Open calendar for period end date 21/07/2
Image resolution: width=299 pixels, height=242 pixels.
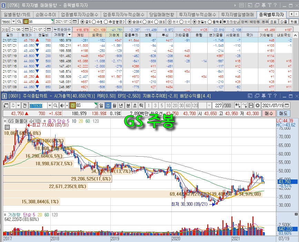coord(49,29)
